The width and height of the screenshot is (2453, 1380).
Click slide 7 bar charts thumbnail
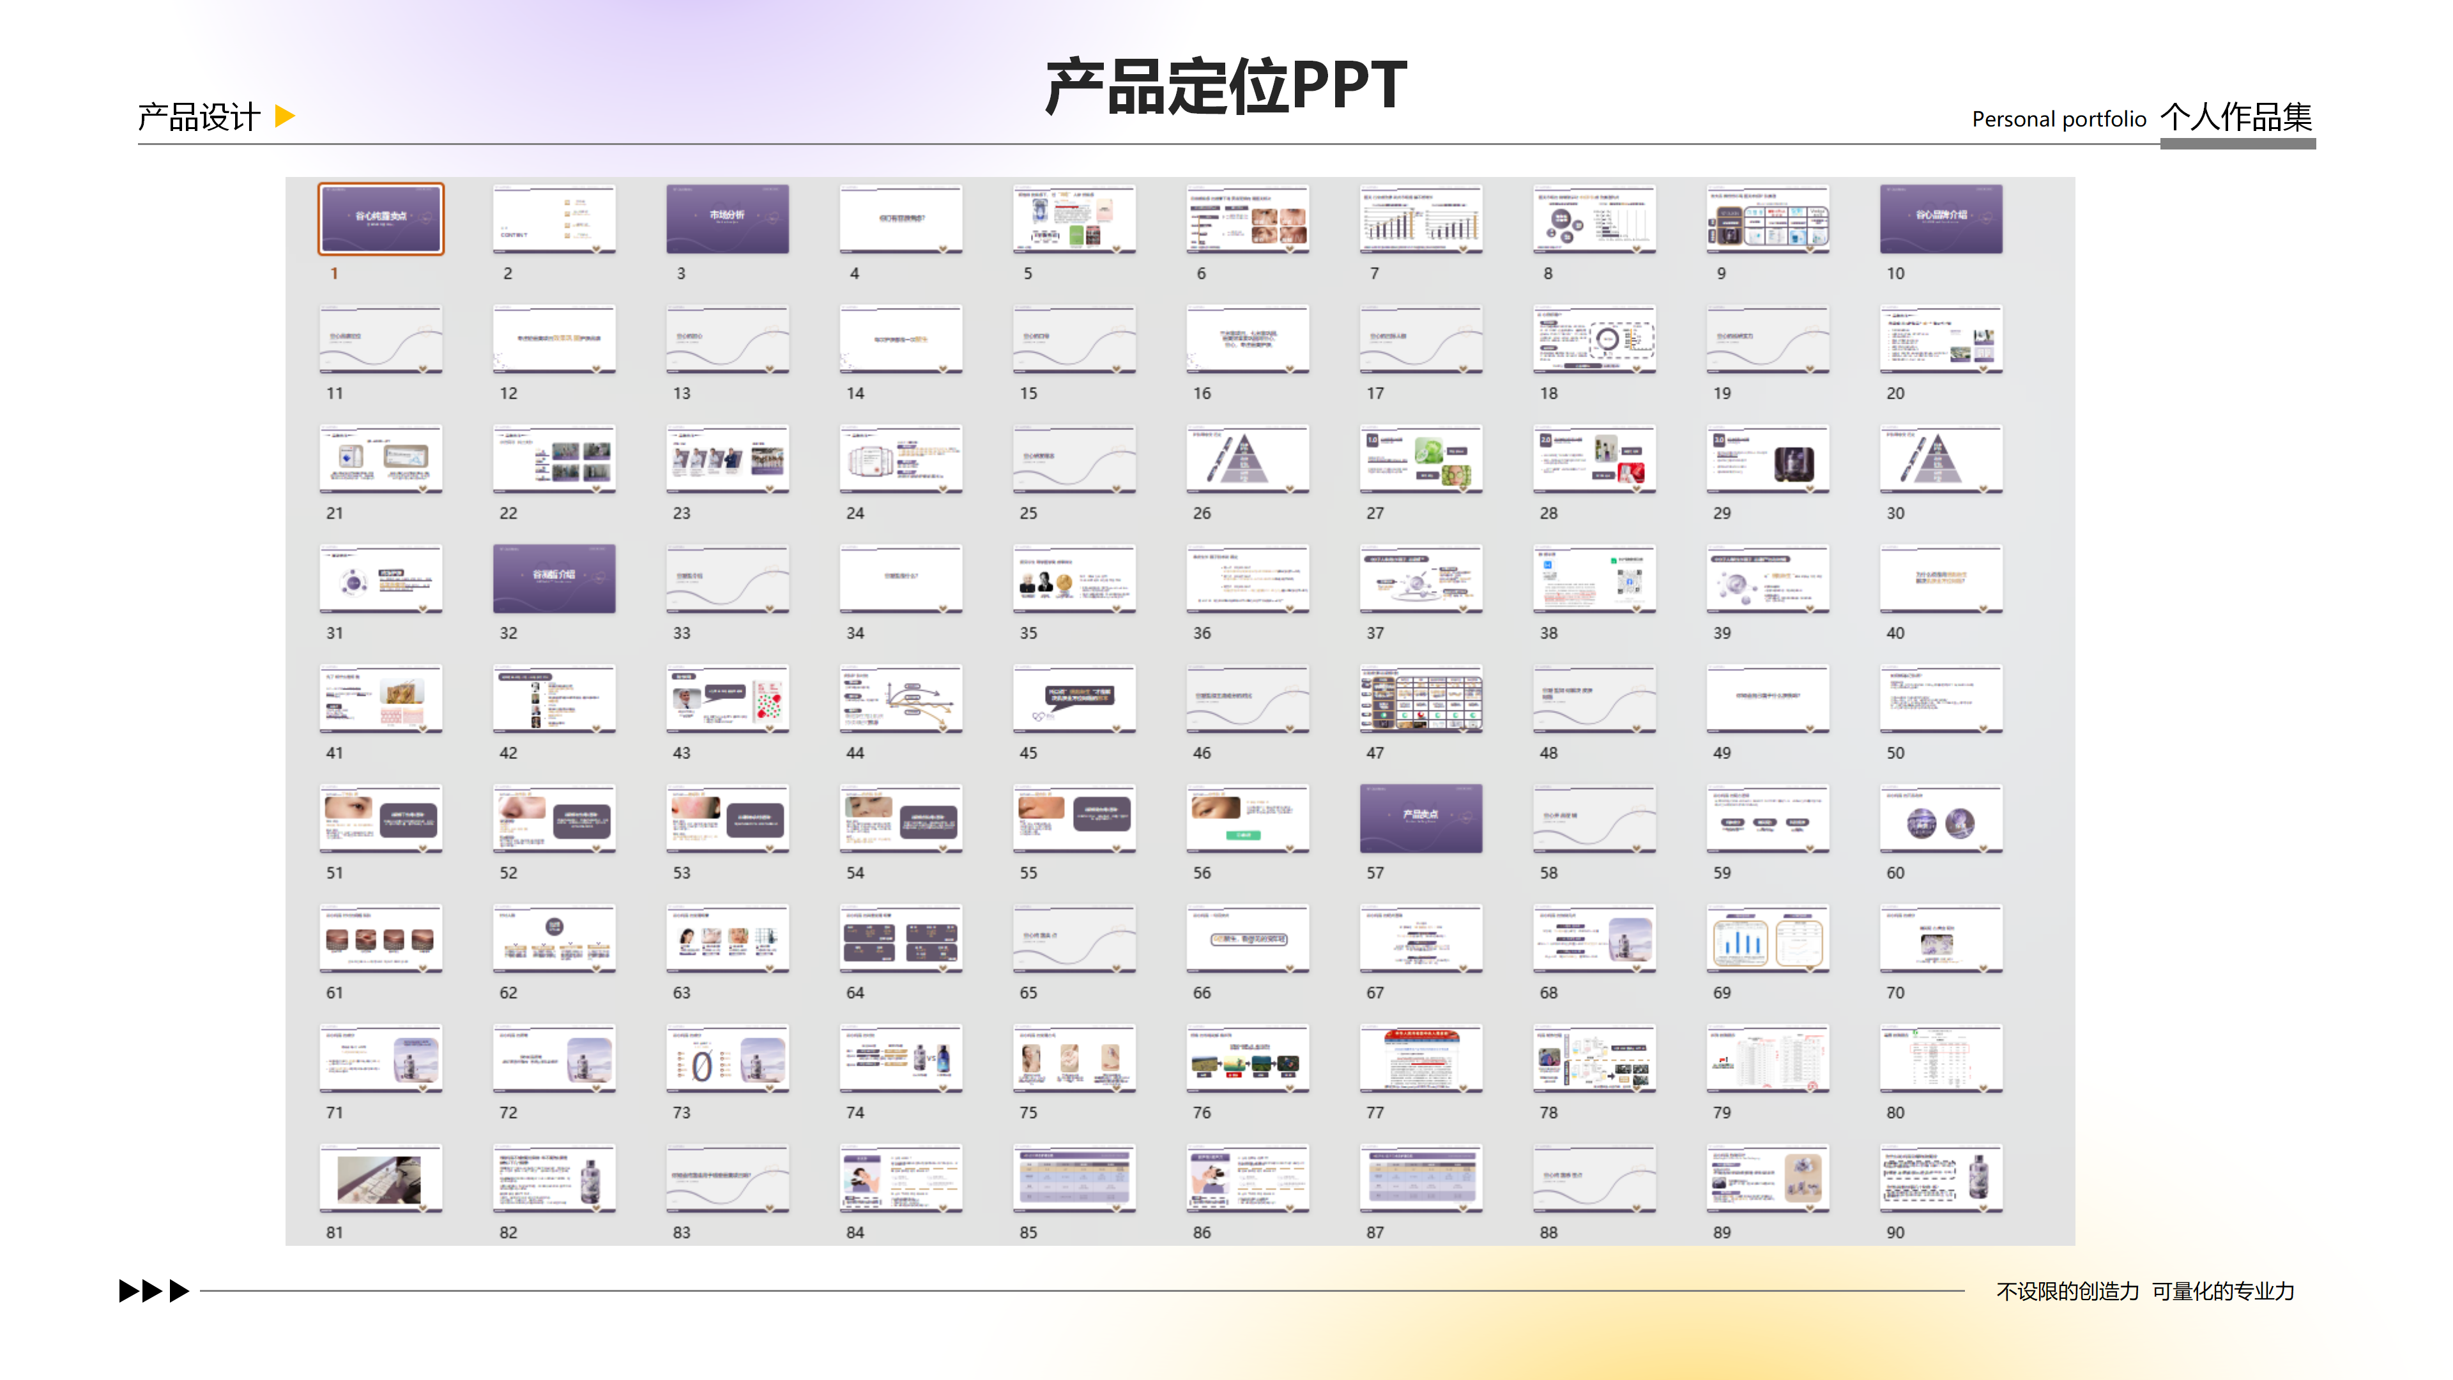(x=1421, y=219)
